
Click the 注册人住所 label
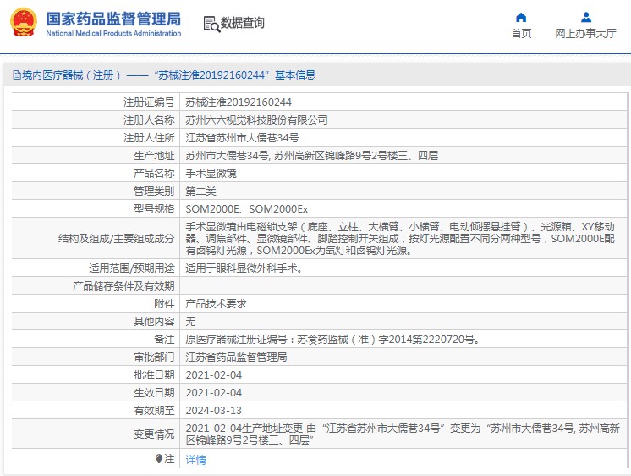pos(149,138)
